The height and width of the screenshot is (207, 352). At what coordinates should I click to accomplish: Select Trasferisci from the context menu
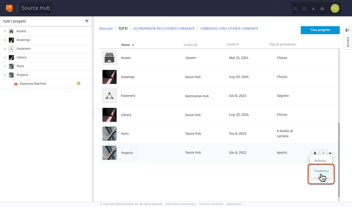(x=321, y=171)
